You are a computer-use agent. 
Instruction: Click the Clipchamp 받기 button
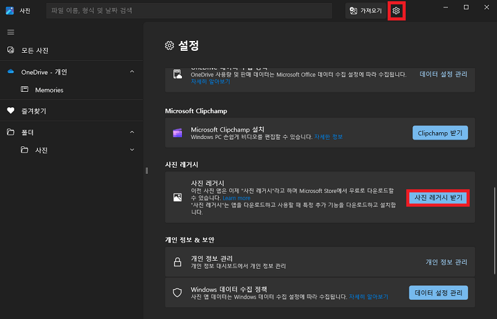point(440,133)
